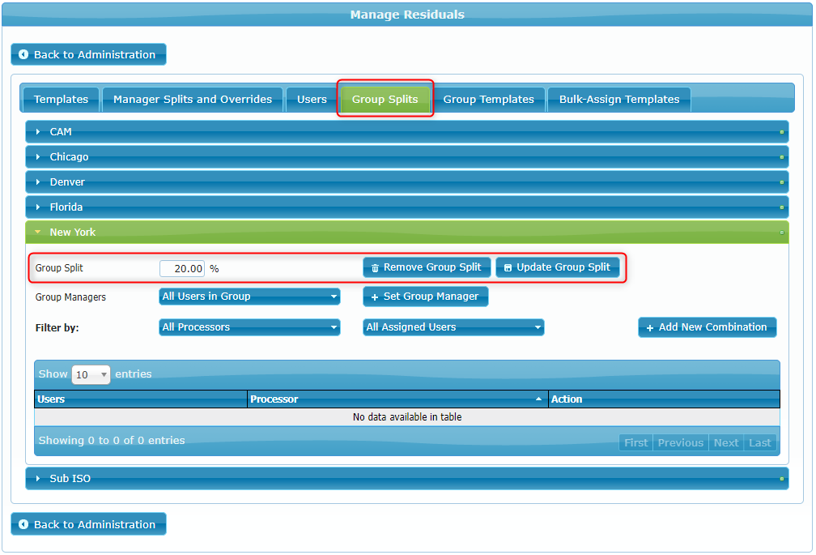Click the plus icon on Add New Combination
816x555 pixels.
tap(650, 328)
